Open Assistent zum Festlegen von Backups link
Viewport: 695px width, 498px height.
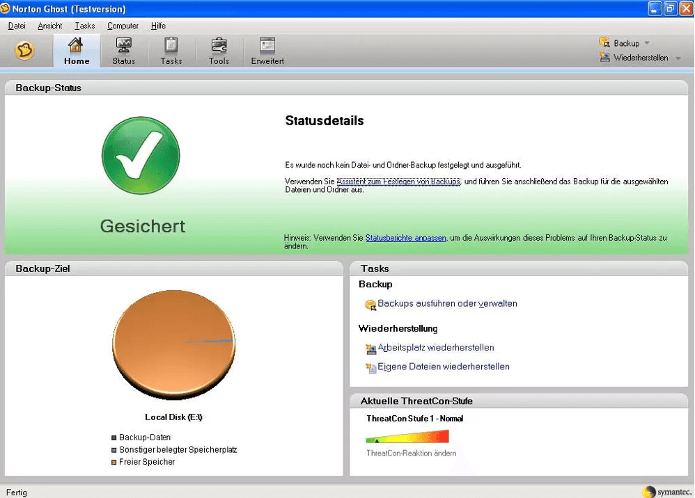click(398, 182)
